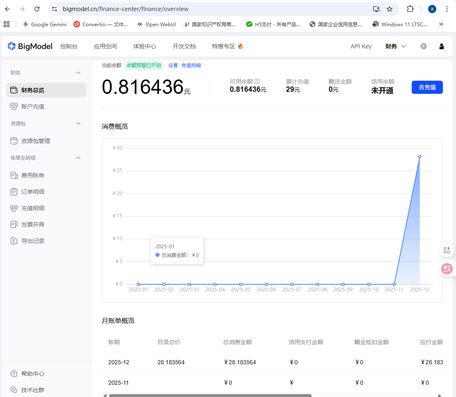Click the BigModel logo
456x397 pixels.
[x=30, y=46]
